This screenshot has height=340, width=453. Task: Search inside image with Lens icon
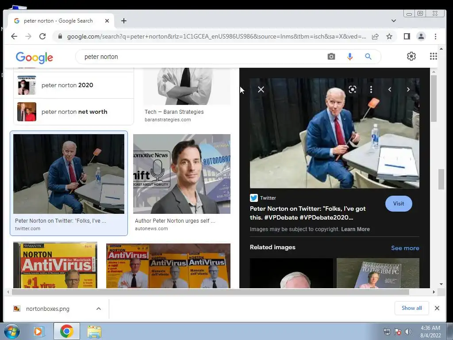(x=352, y=89)
